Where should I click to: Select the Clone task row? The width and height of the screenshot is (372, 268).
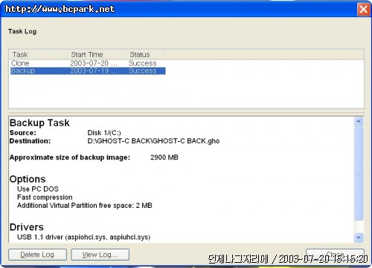pos(88,63)
